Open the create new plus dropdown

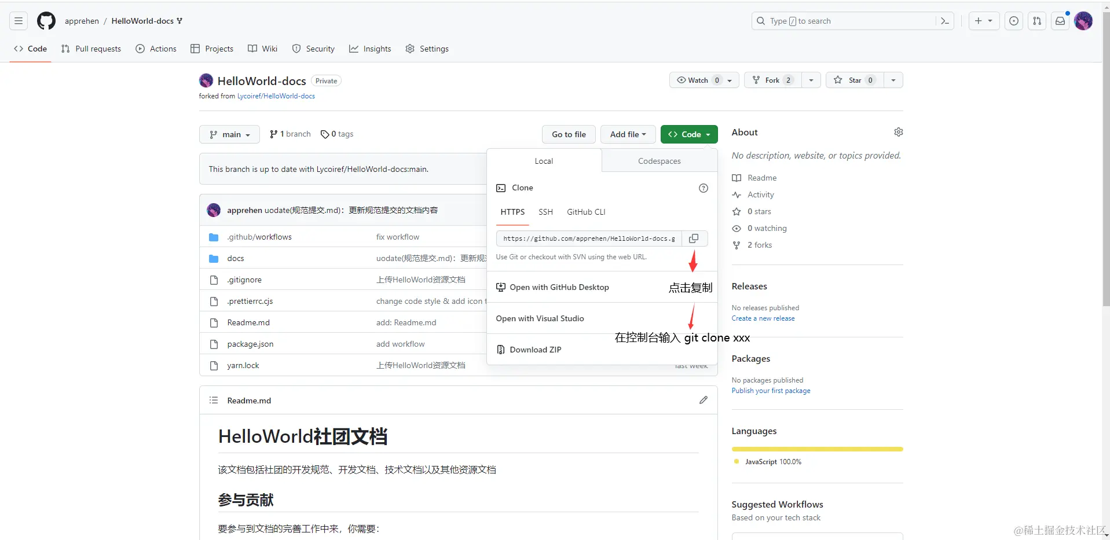click(984, 21)
